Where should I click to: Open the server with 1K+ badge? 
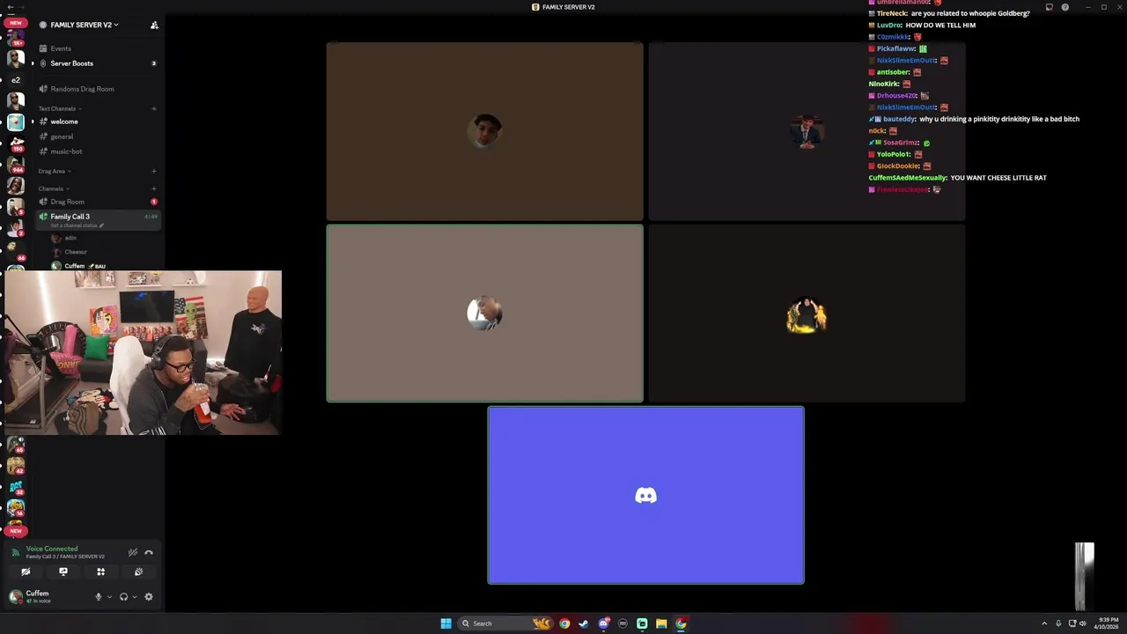[x=15, y=38]
